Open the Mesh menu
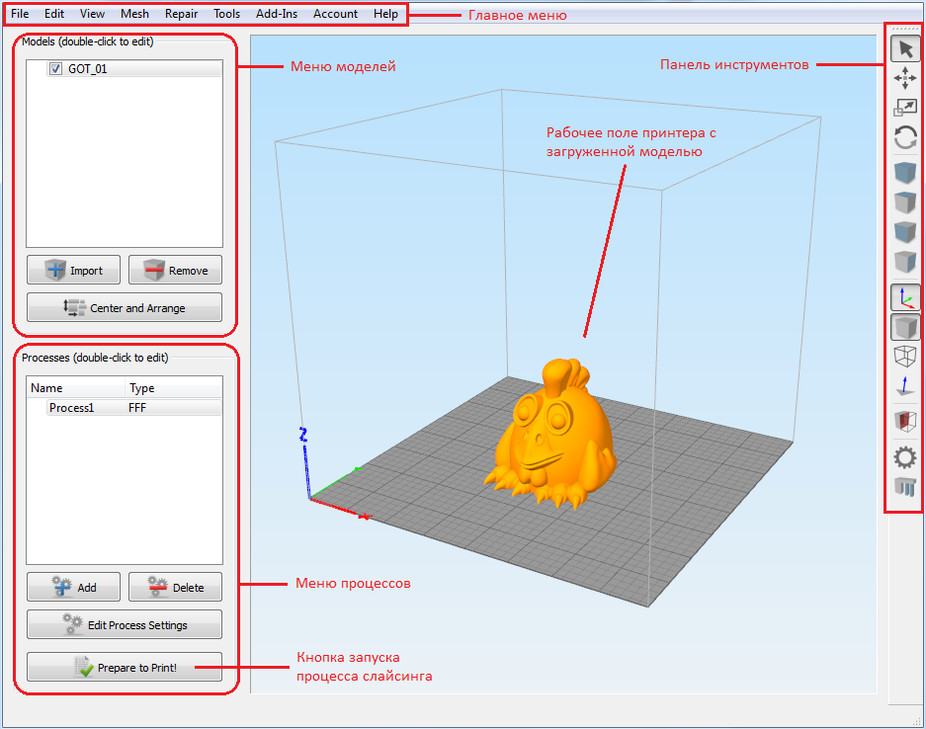Image resolution: width=926 pixels, height=729 pixels. pos(134,14)
